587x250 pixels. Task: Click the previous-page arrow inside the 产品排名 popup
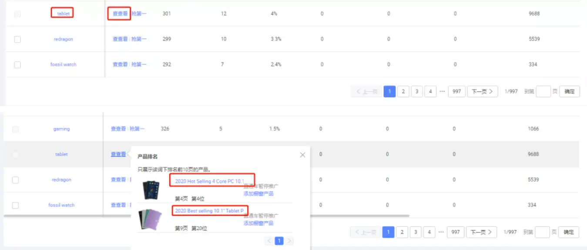[269, 240]
